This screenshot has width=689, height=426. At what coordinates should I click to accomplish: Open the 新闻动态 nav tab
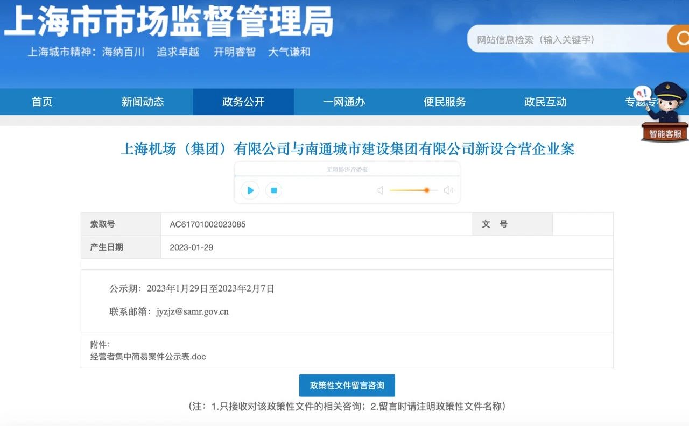point(143,102)
